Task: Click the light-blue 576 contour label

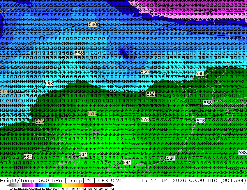Action: (201, 121)
